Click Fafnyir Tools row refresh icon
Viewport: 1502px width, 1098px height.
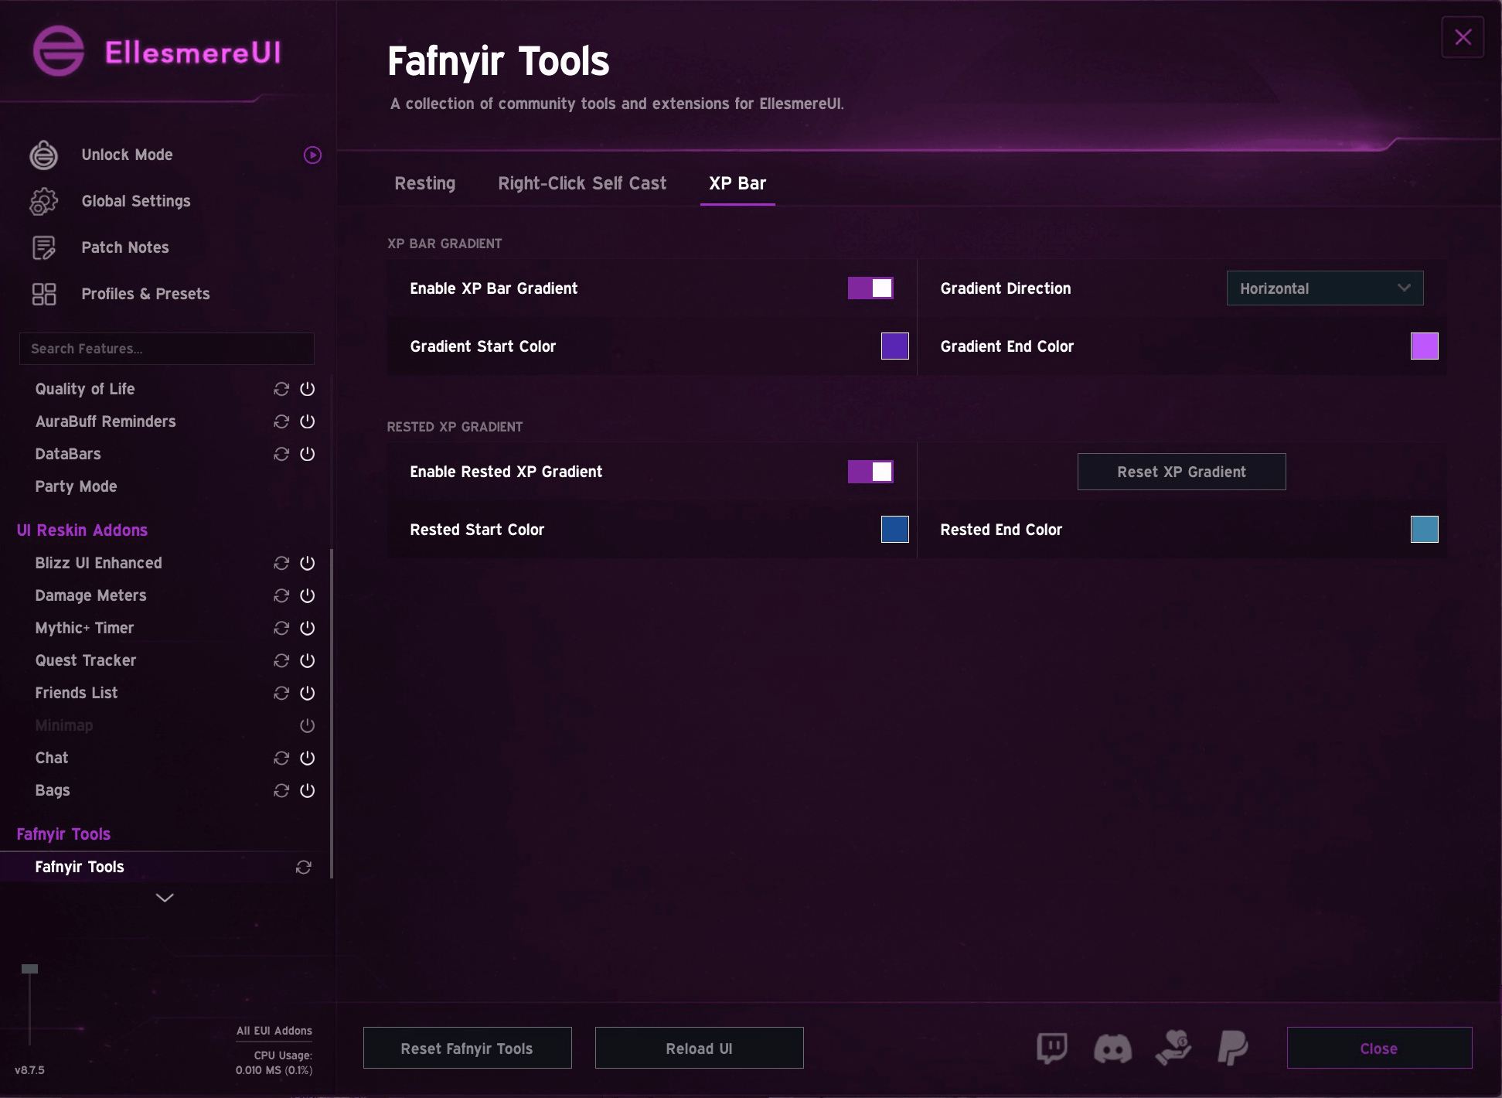click(x=304, y=868)
